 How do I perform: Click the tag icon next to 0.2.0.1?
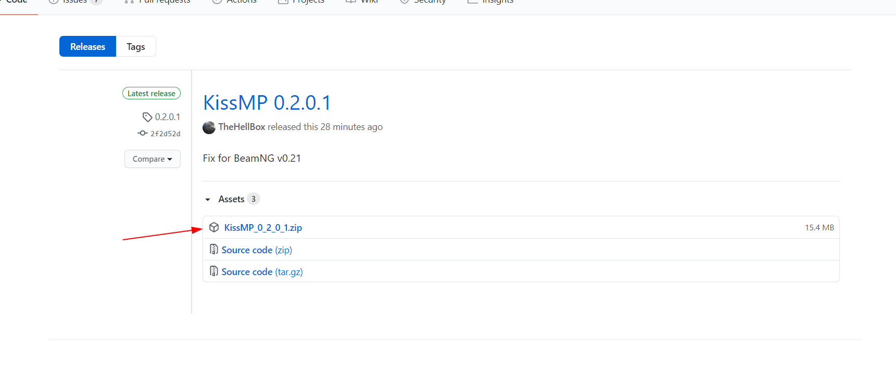[x=147, y=117]
